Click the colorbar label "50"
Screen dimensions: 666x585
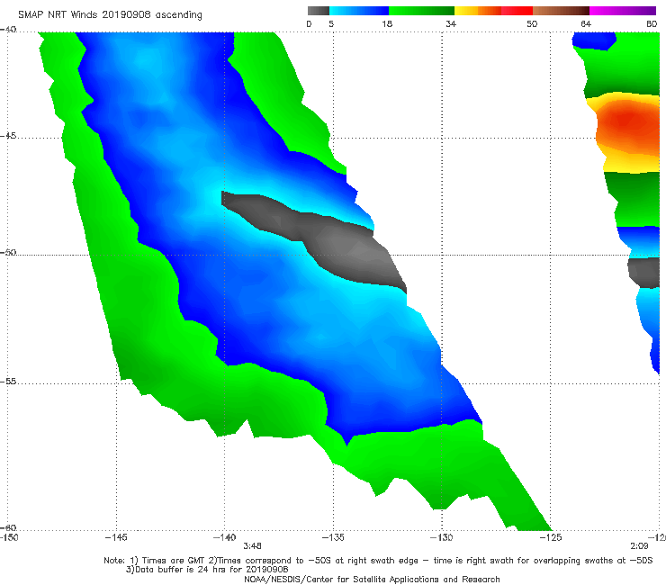tap(532, 23)
